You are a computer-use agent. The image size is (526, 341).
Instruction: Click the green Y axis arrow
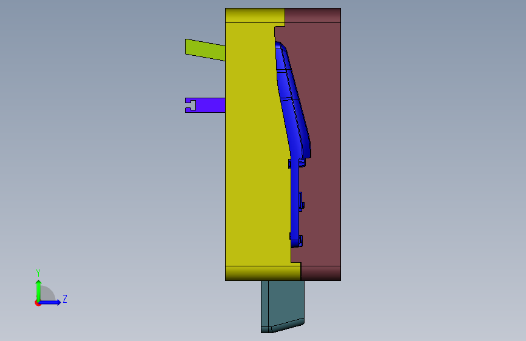pos(39,290)
